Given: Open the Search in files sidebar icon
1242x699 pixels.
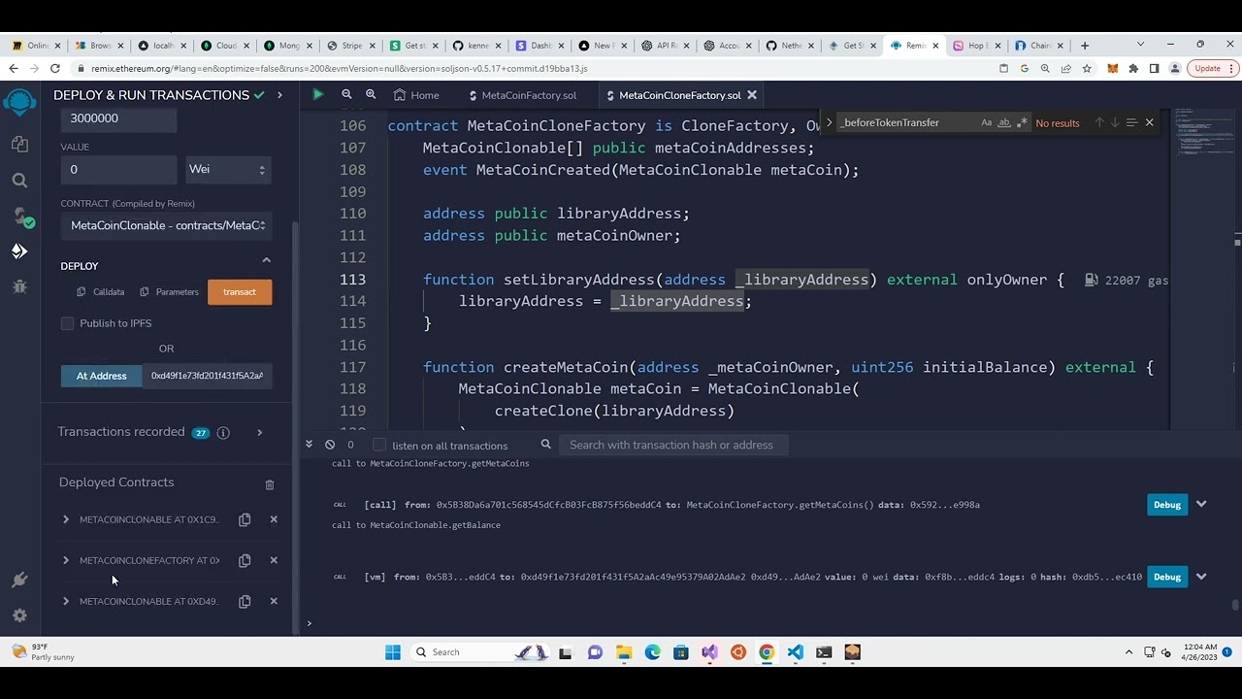Looking at the screenshot, I should pyautogui.click(x=19, y=181).
